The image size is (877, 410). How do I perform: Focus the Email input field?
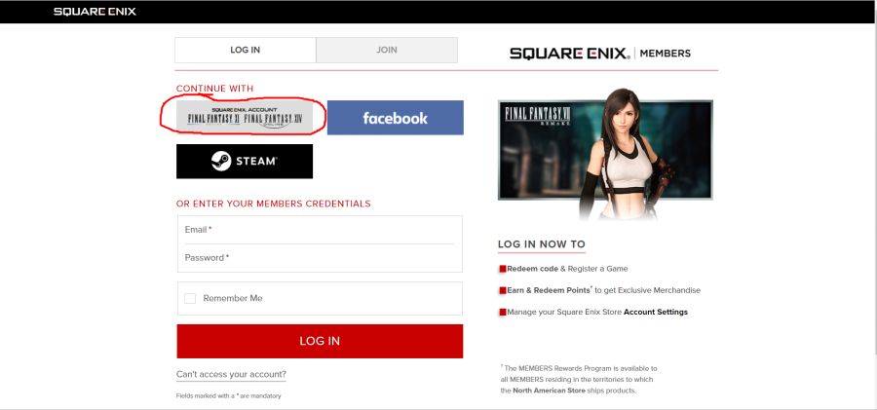pos(320,230)
